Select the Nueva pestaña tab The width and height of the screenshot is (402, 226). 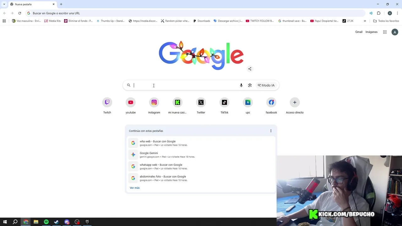32,4
